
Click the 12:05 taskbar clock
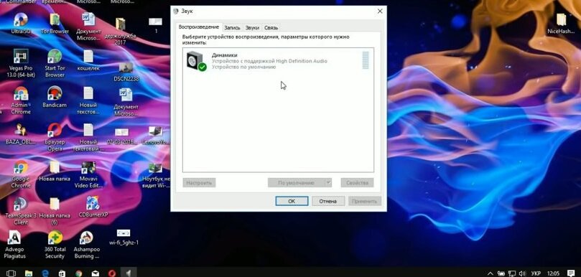(553, 273)
